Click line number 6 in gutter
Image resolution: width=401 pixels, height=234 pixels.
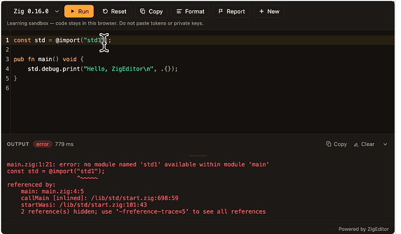coord(7,88)
